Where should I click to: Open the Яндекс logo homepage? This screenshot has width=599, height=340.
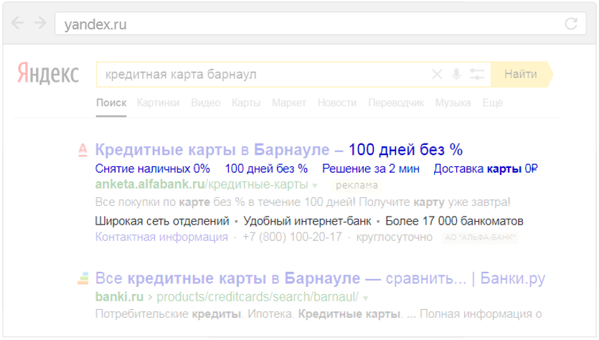coord(48,73)
